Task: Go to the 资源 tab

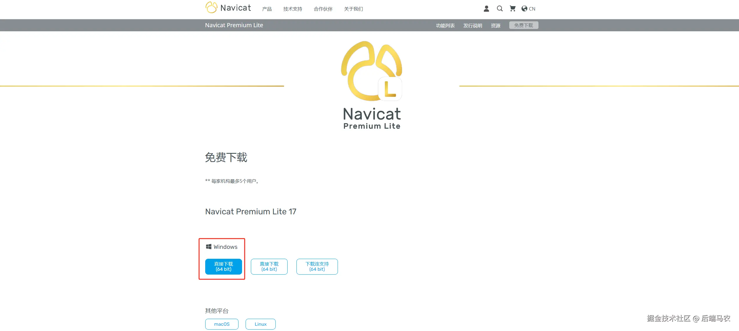Action: (x=495, y=25)
